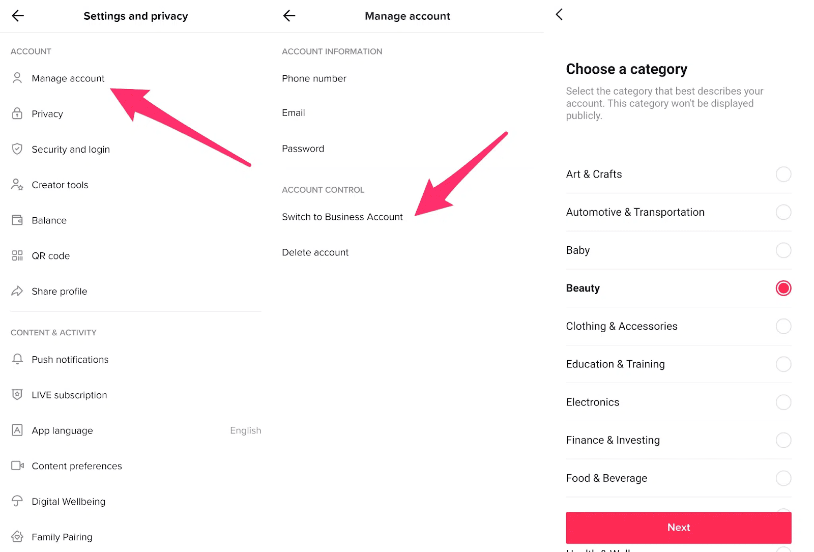Select the Creator tools icon

(17, 185)
